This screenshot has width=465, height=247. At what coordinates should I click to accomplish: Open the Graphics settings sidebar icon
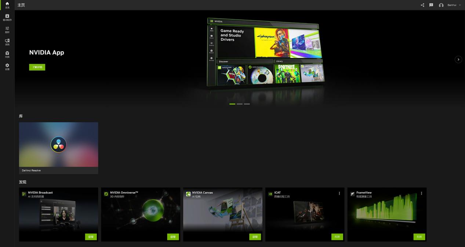click(x=7, y=30)
